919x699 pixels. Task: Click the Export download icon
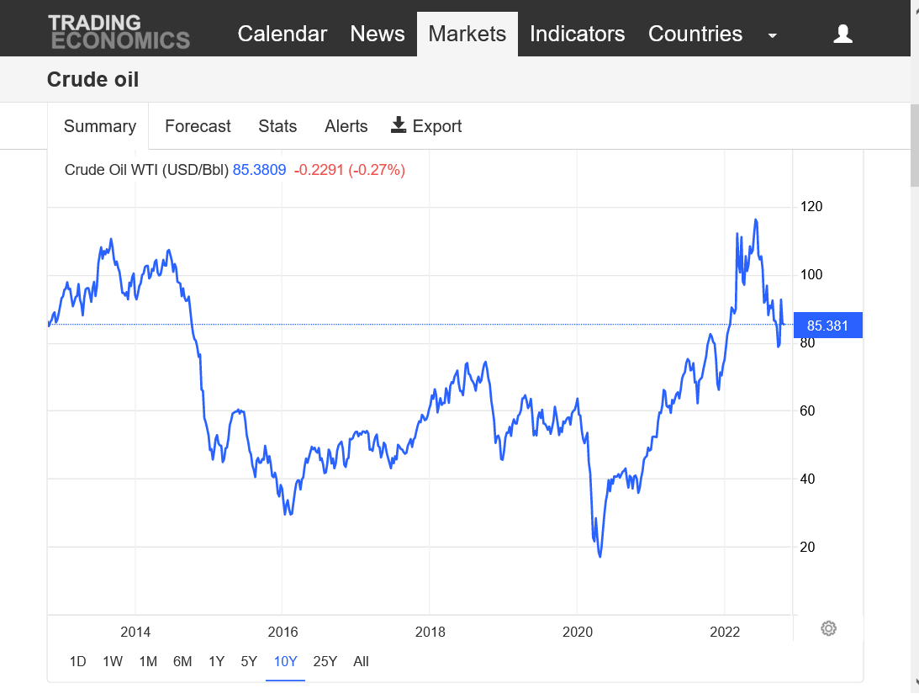(399, 125)
